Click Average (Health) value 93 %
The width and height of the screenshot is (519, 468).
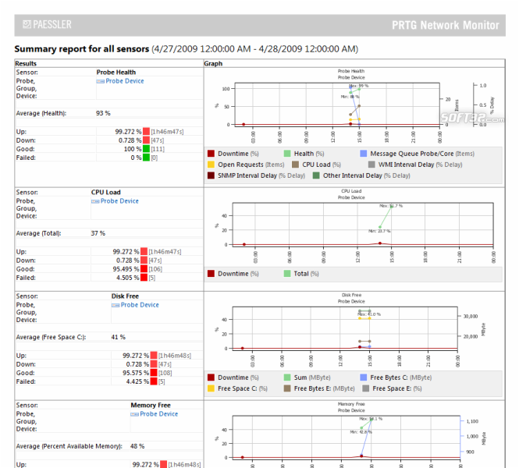click(x=103, y=113)
